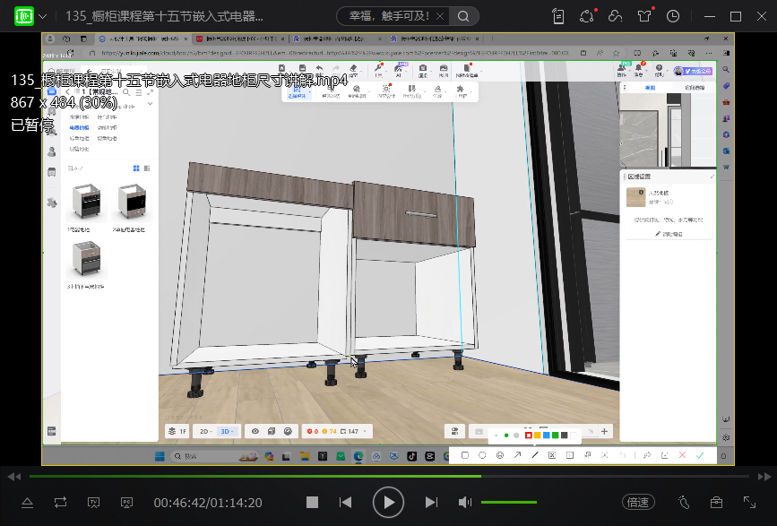This screenshot has width=777, height=526.
Task: Skip to the next video
Action: pyautogui.click(x=431, y=503)
